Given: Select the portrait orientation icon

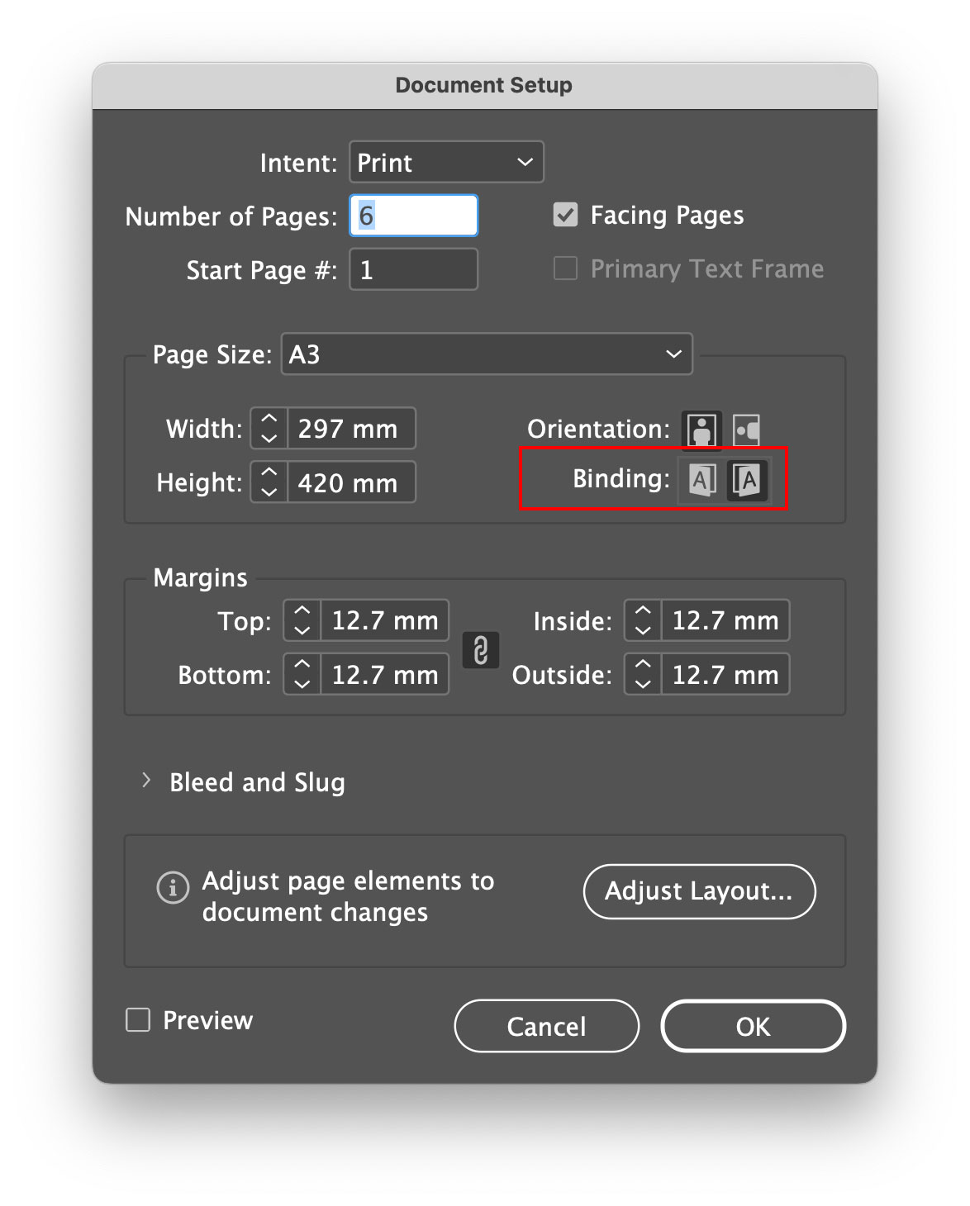Looking at the screenshot, I should pyautogui.click(x=701, y=430).
